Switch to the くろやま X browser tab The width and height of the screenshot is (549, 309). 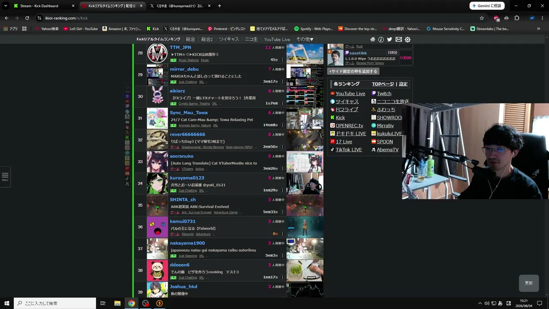tap(180, 6)
